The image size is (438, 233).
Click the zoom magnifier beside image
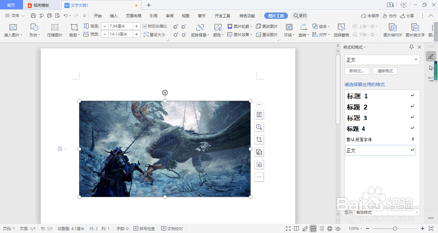(259, 127)
